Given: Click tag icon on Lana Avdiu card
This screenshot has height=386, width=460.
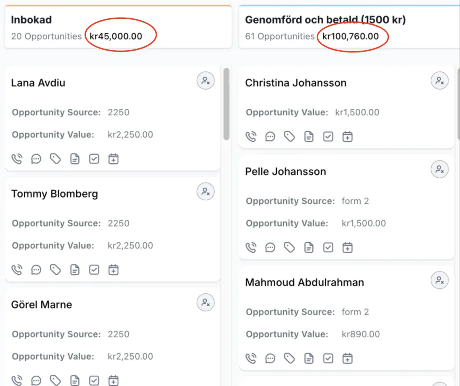Looking at the screenshot, I should pos(56,159).
